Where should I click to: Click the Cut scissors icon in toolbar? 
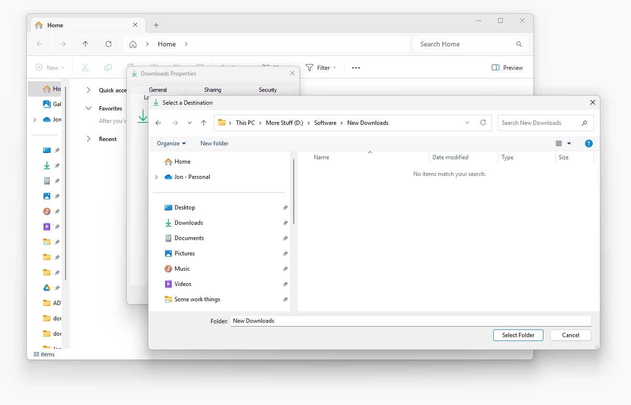(85, 68)
